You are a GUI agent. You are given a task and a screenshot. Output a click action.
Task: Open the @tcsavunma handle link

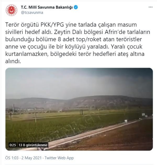click(x=32, y=13)
